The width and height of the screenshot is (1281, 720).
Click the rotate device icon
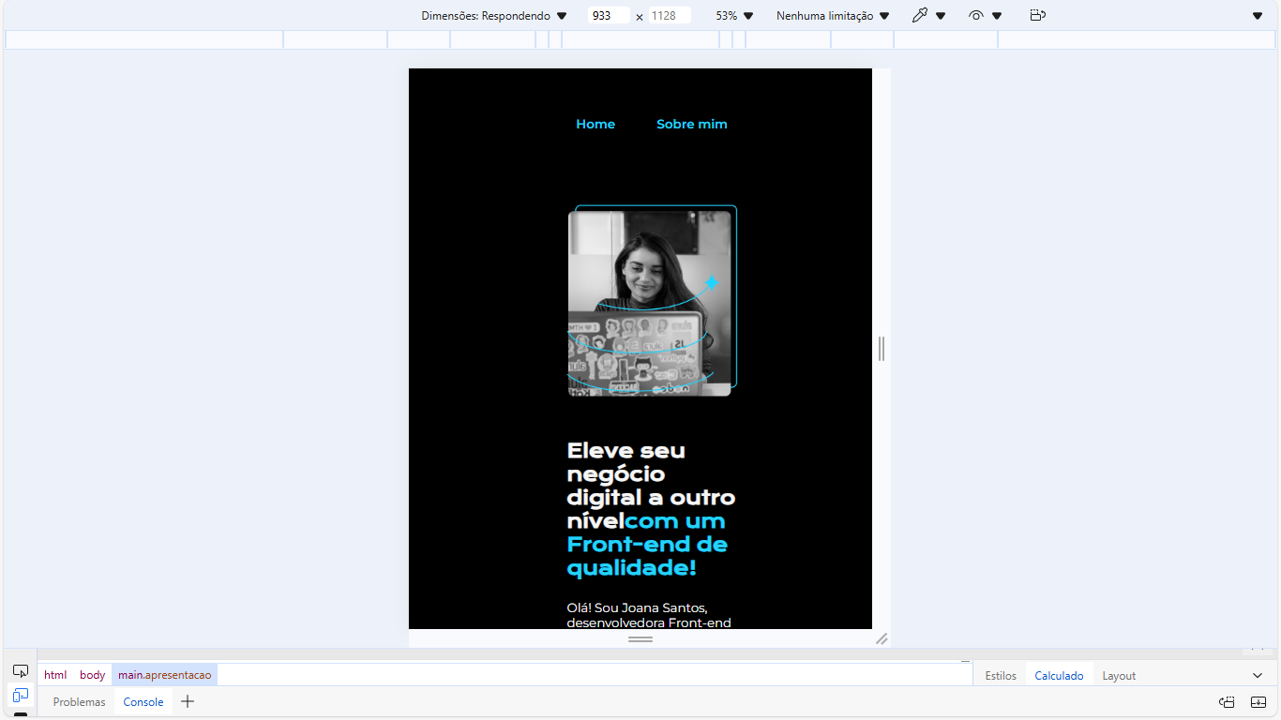pyautogui.click(x=1037, y=15)
